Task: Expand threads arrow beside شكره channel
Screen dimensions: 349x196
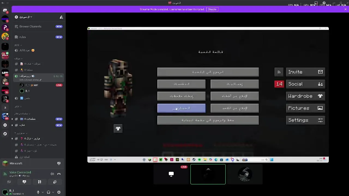Action: click(12, 125)
